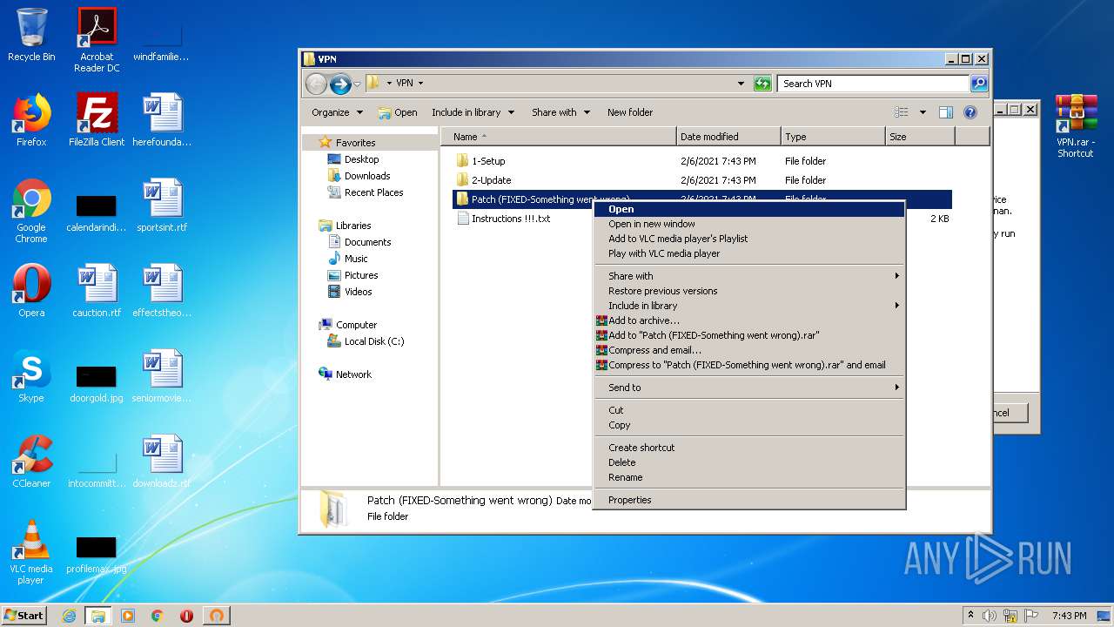
Task: Sort by Type column header
Action: (833, 137)
